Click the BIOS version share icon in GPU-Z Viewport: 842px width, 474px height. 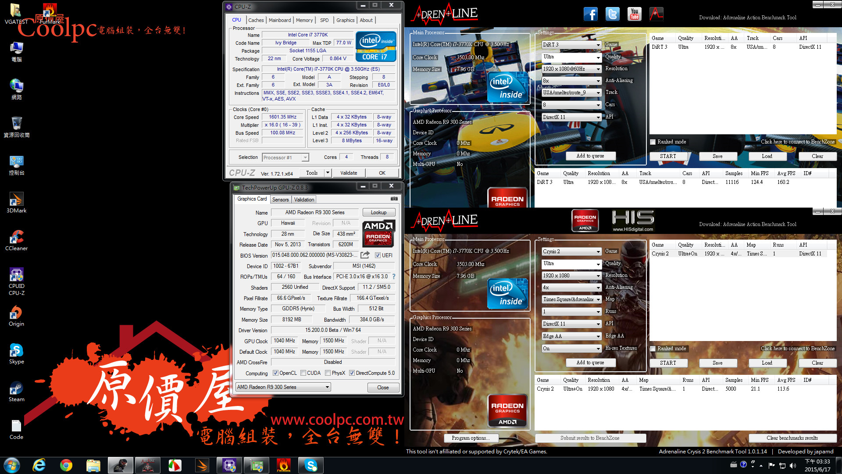[365, 255]
